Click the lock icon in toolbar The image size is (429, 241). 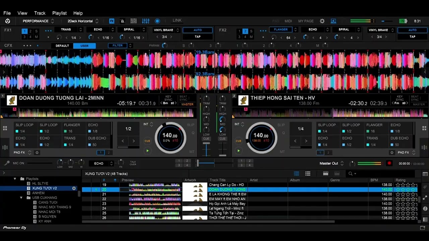click(x=122, y=21)
